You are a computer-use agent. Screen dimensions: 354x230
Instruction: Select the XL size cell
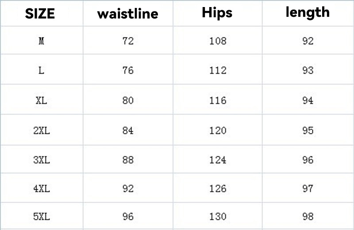[41, 100]
